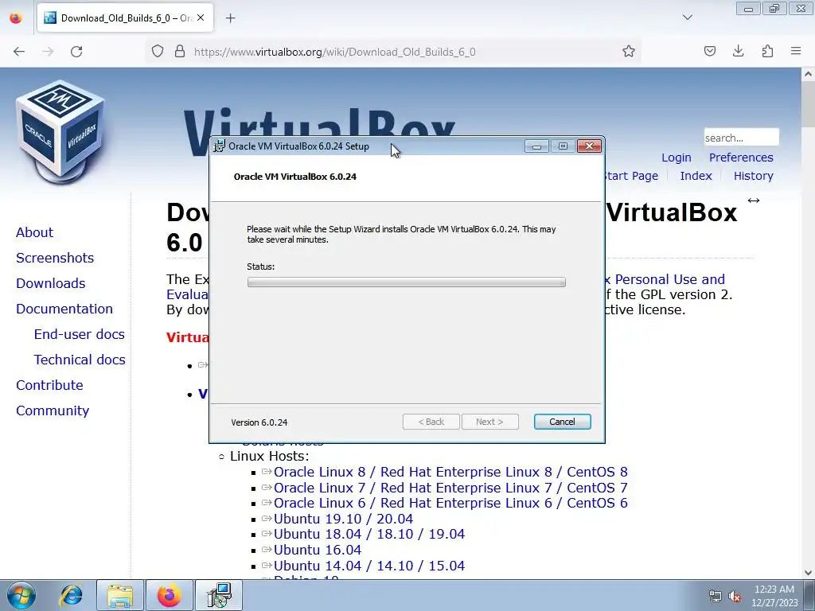Click the tracking protection shield icon
815x611 pixels.
158,52
